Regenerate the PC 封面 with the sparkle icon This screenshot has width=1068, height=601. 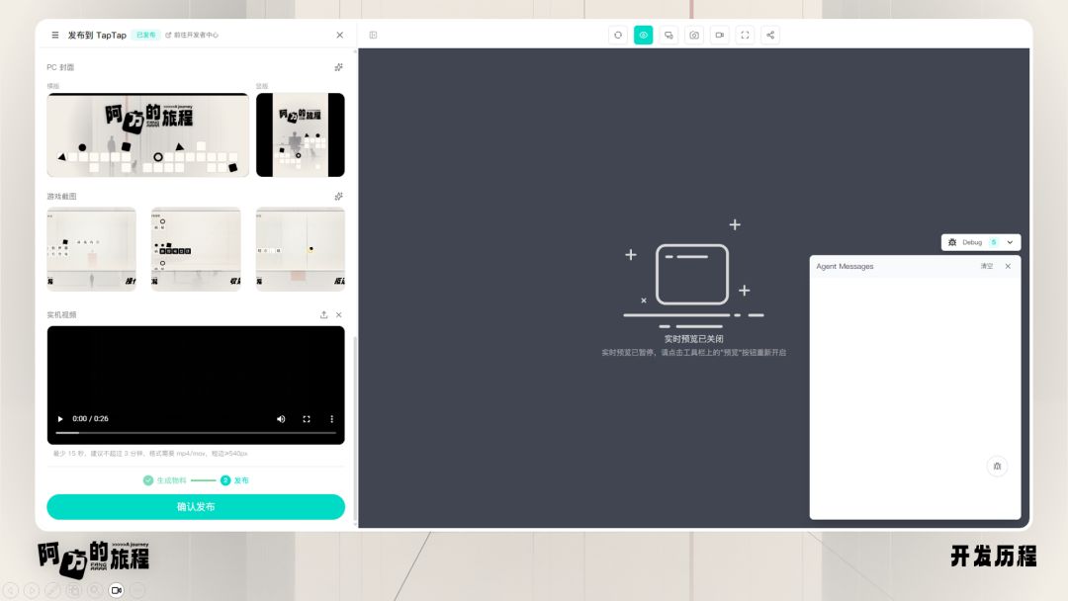pyautogui.click(x=338, y=67)
